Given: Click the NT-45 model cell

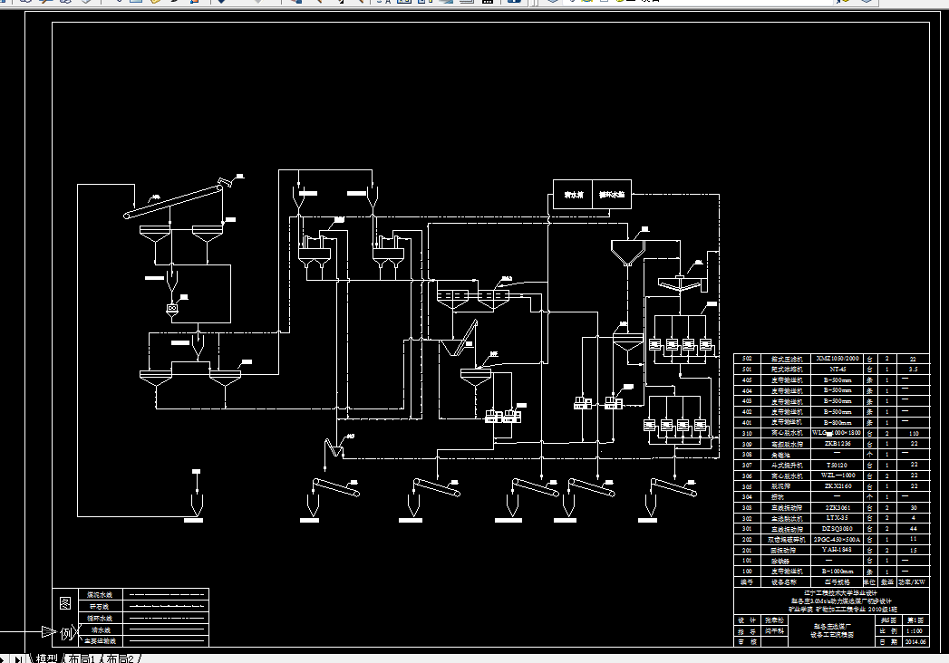Looking at the screenshot, I should tap(837, 369).
